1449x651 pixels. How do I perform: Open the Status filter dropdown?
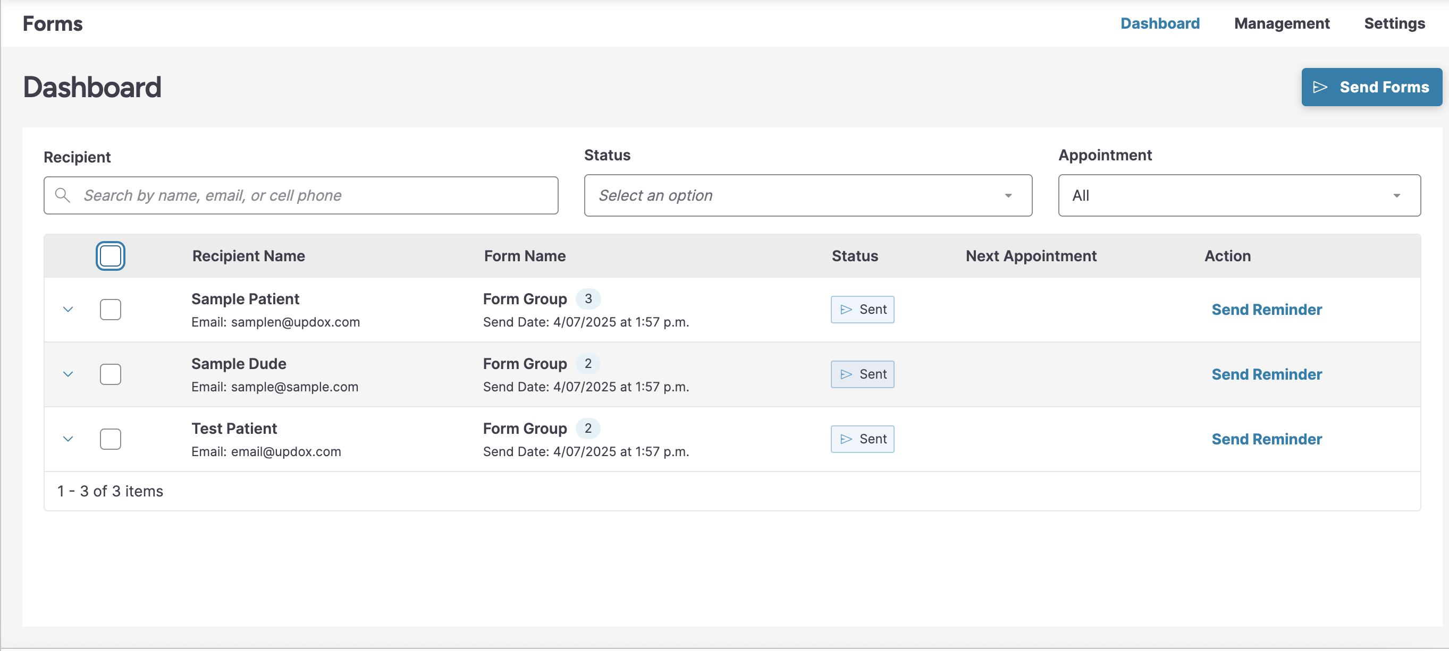pyautogui.click(x=808, y=195)
